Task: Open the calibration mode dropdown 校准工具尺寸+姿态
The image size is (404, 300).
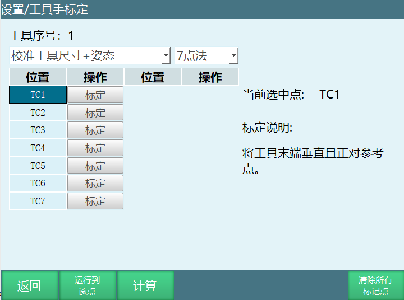Action: click(x=90, y=55)
